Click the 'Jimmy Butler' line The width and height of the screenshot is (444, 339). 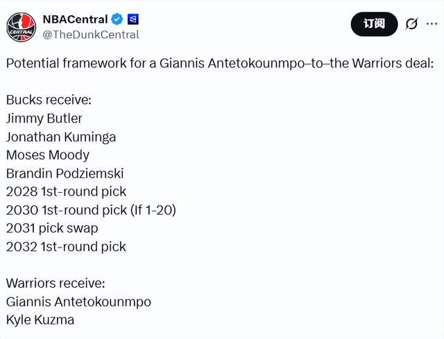(x=44, y=118)
